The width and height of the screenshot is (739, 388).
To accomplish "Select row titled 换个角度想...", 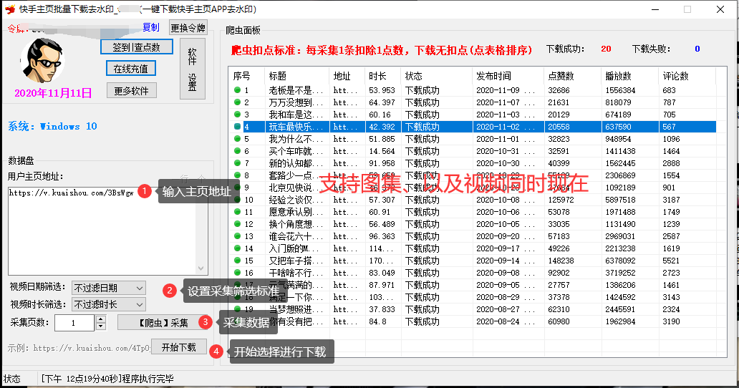I will coord(472,224).
